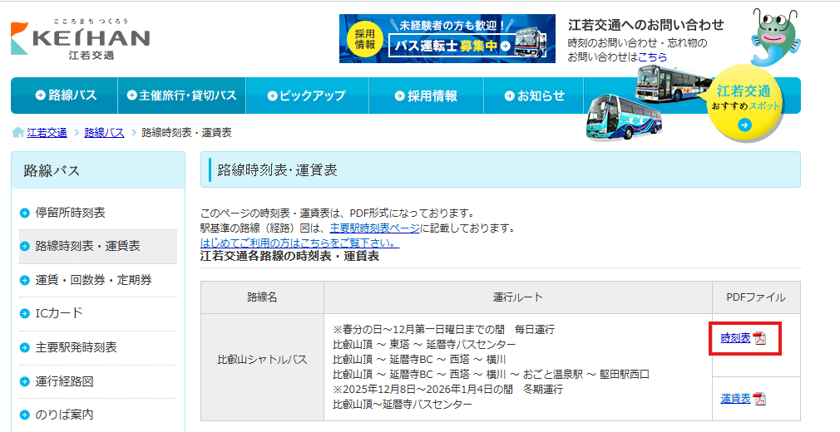Click こちら inquiry link in header
Image resolution: width=840 pixels, height=432 pixels.
(x=652, y=57)
